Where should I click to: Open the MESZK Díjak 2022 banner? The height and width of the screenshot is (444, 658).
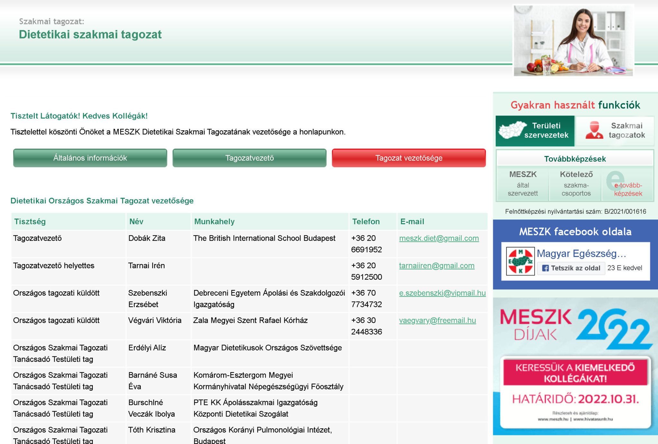click(x=575, y=366)
